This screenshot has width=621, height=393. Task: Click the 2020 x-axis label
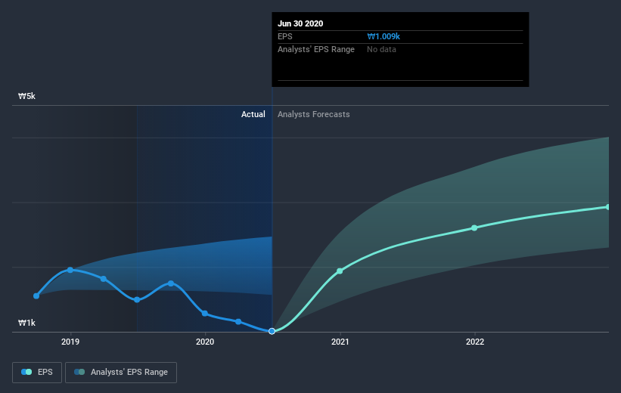205,342
